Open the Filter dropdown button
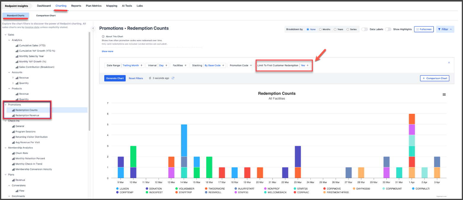This screenshot has width=463, height=200. pos(445,29)
